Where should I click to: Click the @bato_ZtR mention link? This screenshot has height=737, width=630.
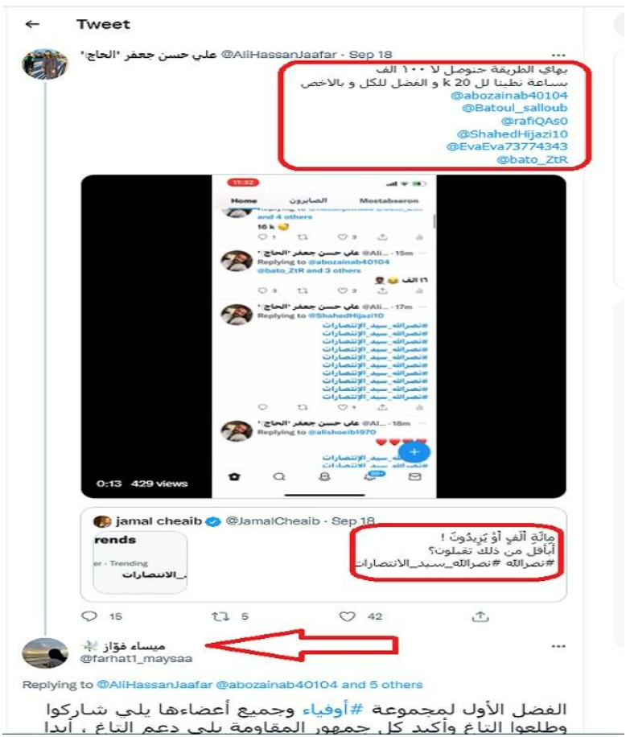pos(532,160)
